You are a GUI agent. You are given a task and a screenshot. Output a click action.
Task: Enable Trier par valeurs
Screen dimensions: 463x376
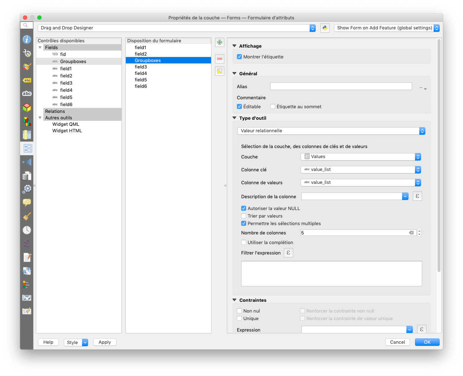point(244,216)
